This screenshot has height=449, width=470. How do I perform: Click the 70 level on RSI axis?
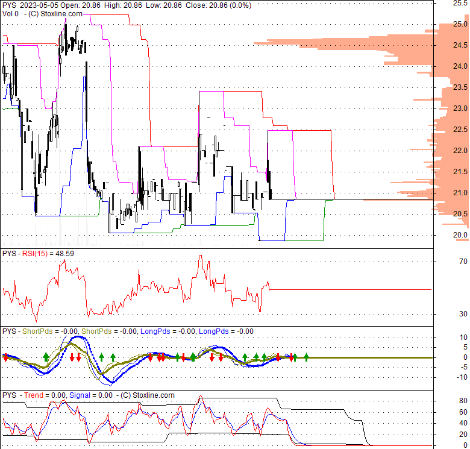pyautogui.click(x=463, y=262)
